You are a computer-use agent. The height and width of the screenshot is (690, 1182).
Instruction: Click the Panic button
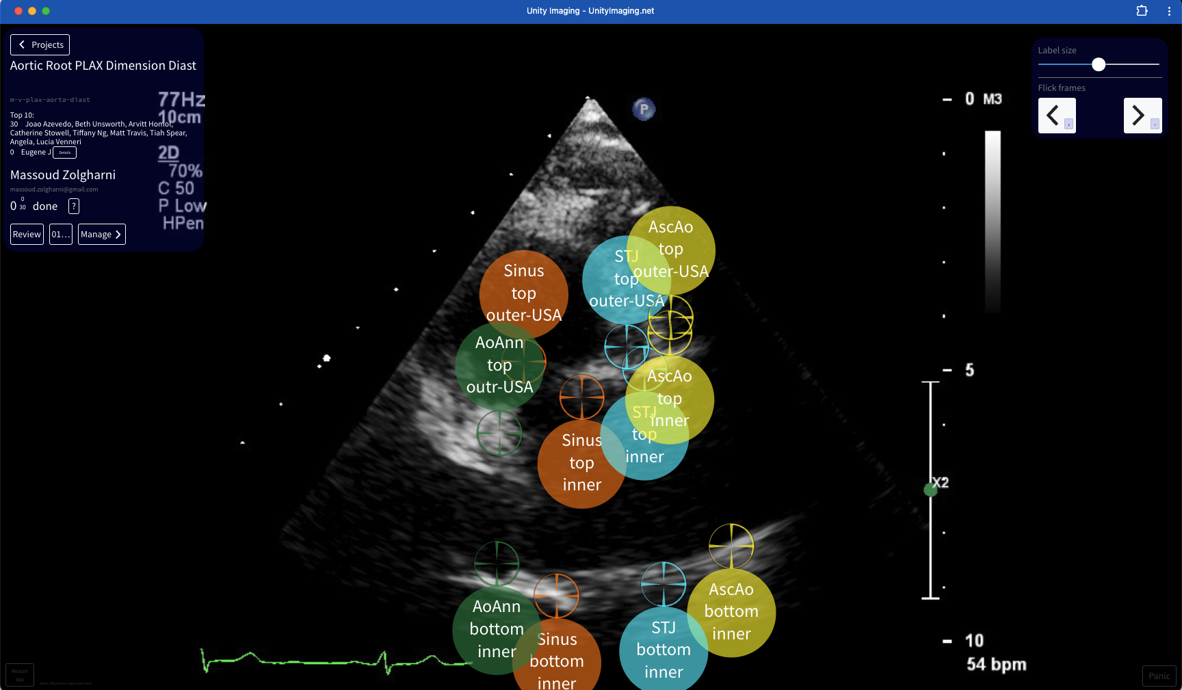(1159, 676)
